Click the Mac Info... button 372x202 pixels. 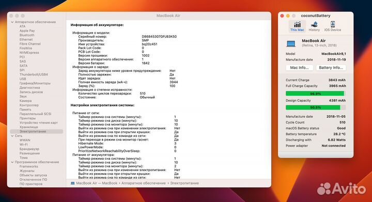(299, 68)
